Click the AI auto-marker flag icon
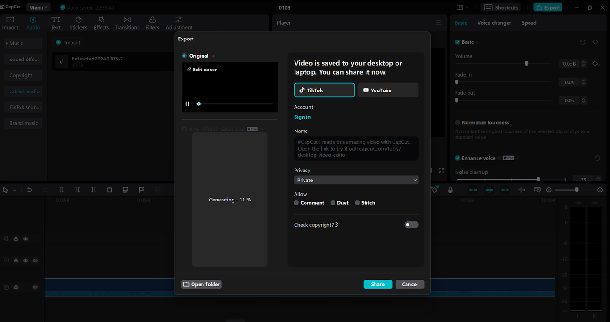This screenshot has height=322, width=610. tap(125, 190)
